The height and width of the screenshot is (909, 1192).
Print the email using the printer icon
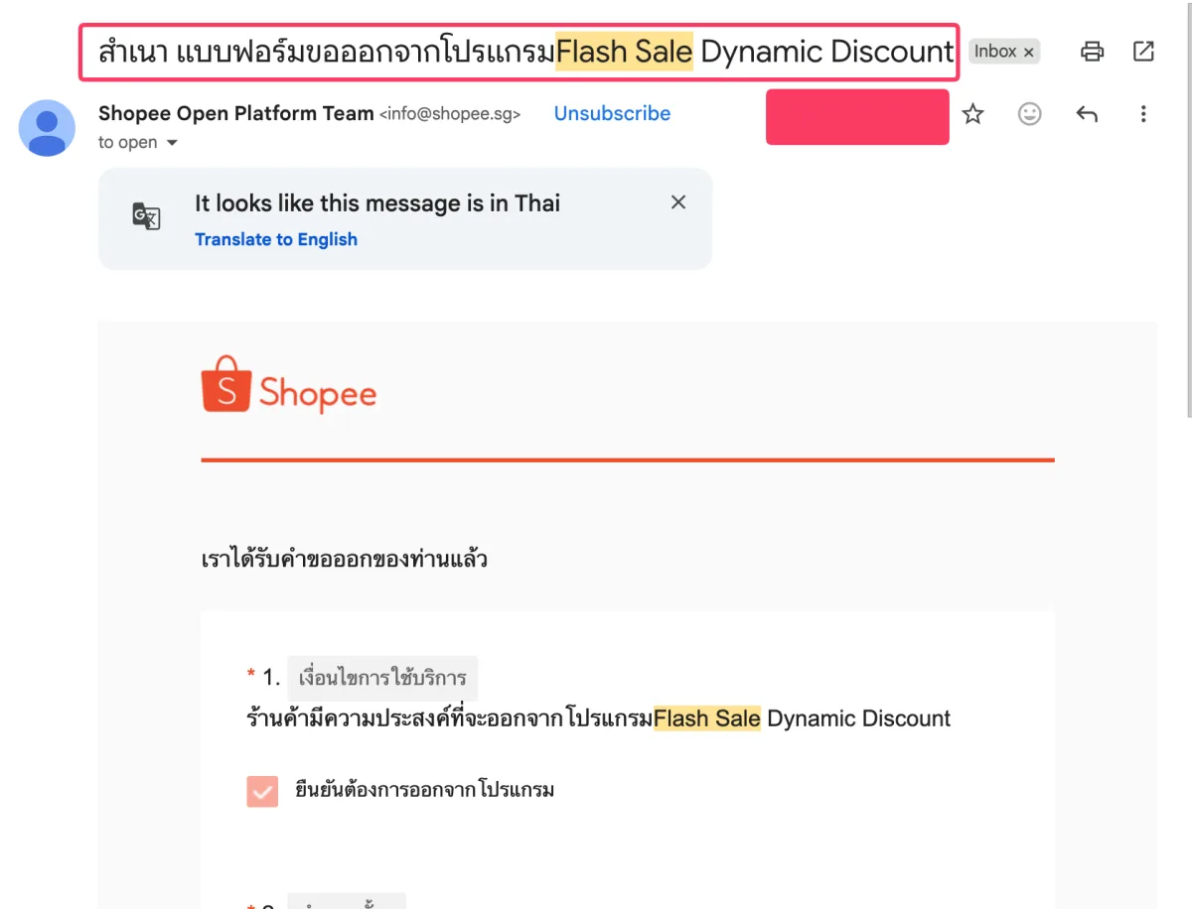pos(1092,52)
